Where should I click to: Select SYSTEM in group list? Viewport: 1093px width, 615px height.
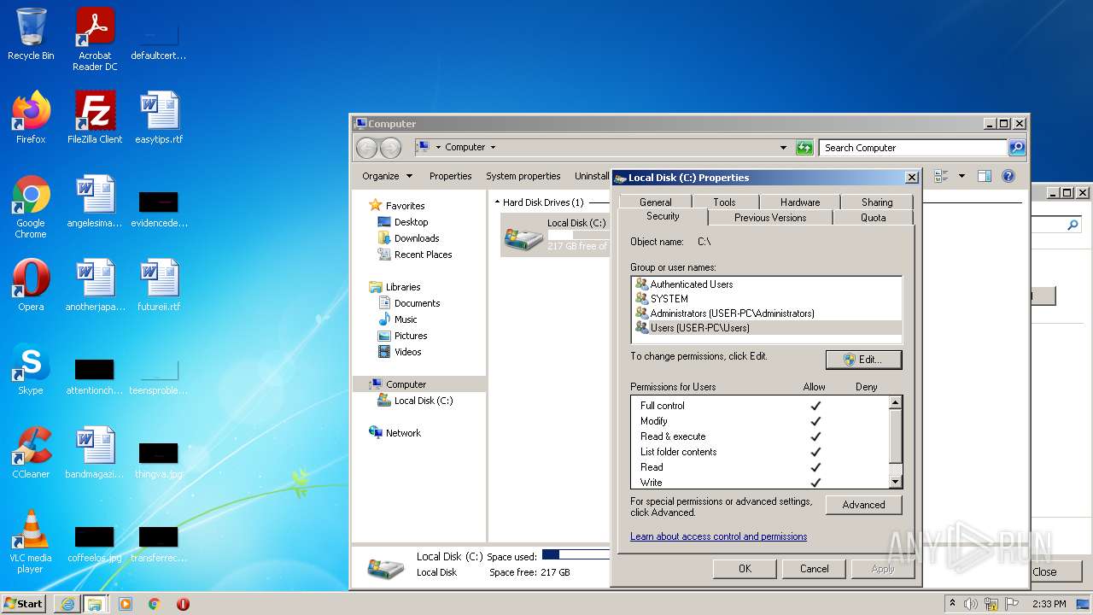pos(767,299)
